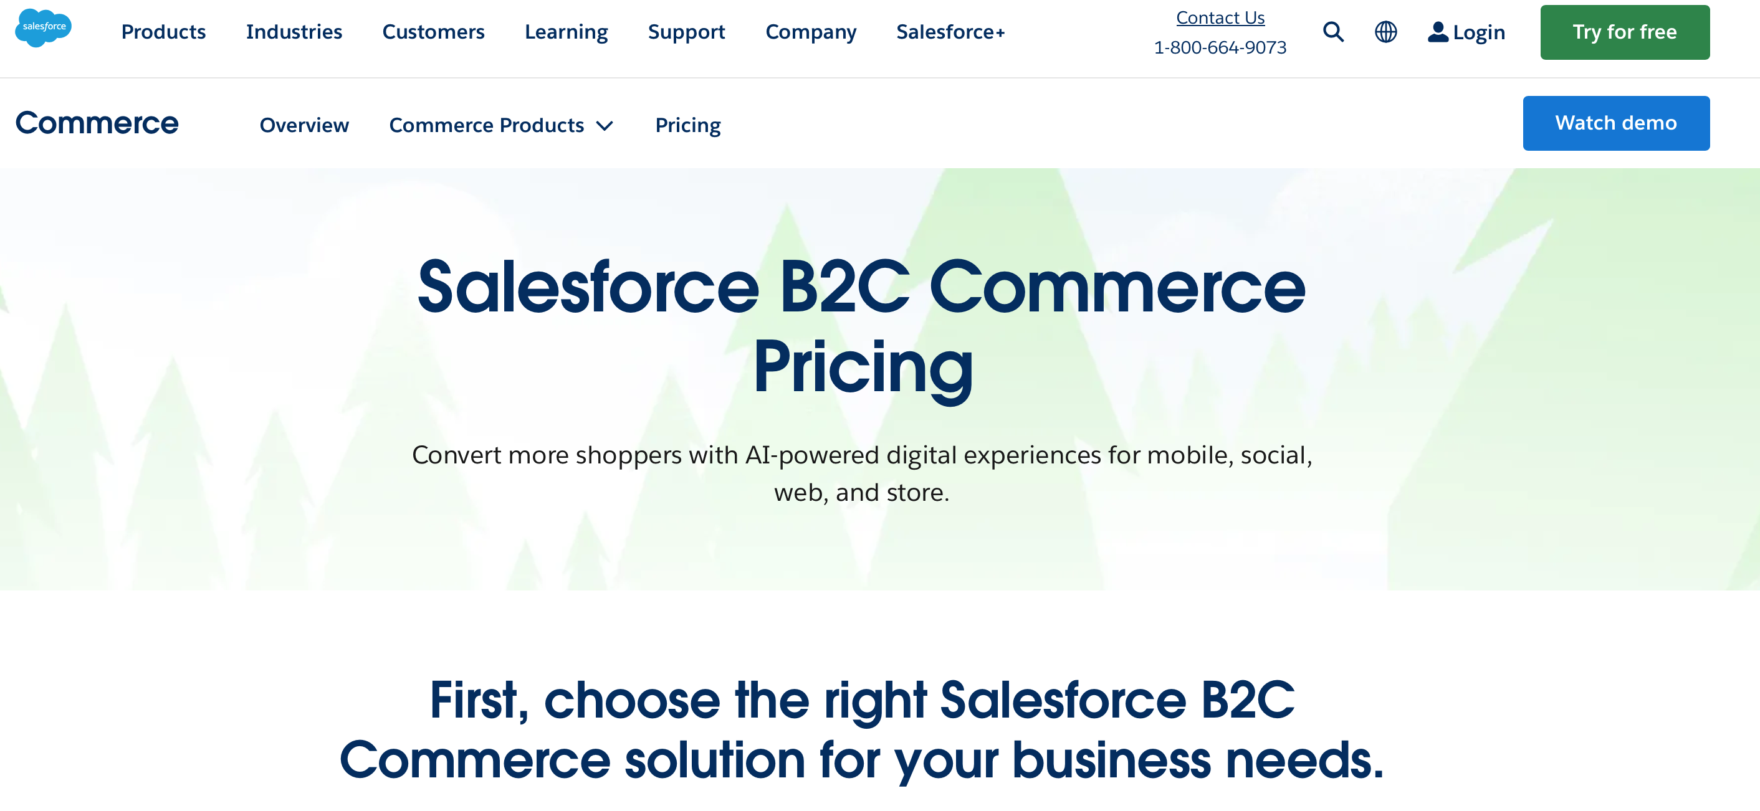Click the Commerce Products dropdown chevron

coord(607,125)
